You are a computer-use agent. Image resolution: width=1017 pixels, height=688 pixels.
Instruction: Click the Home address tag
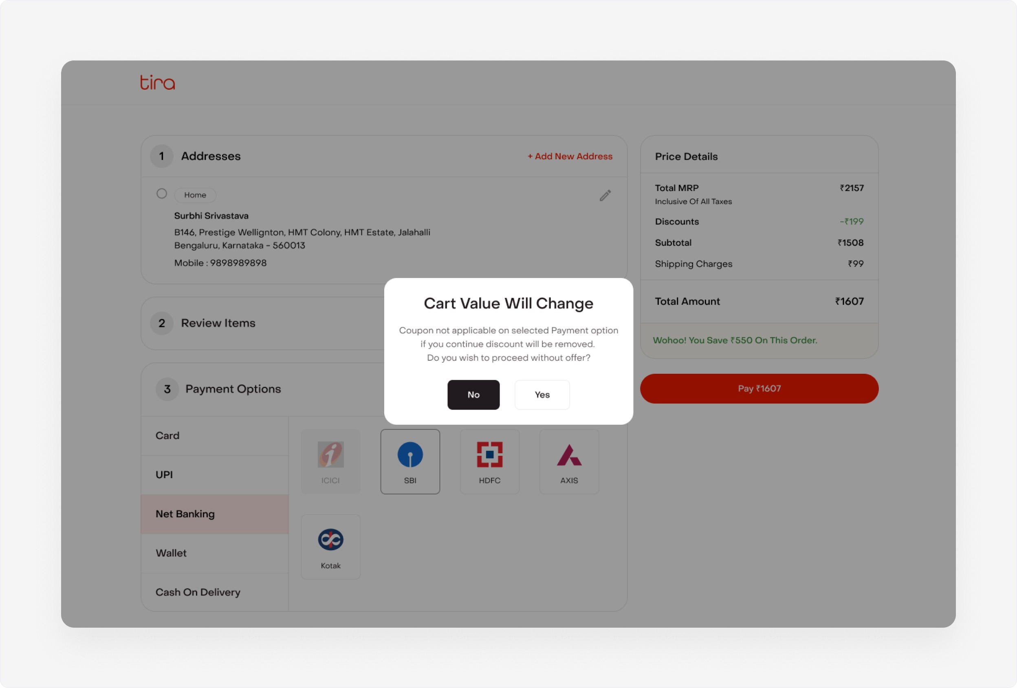click(x=195, y=195)
